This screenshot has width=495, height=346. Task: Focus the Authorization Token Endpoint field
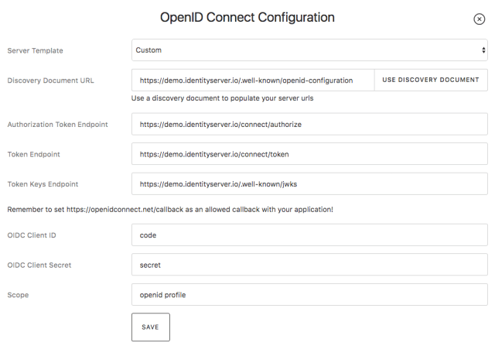309,124
